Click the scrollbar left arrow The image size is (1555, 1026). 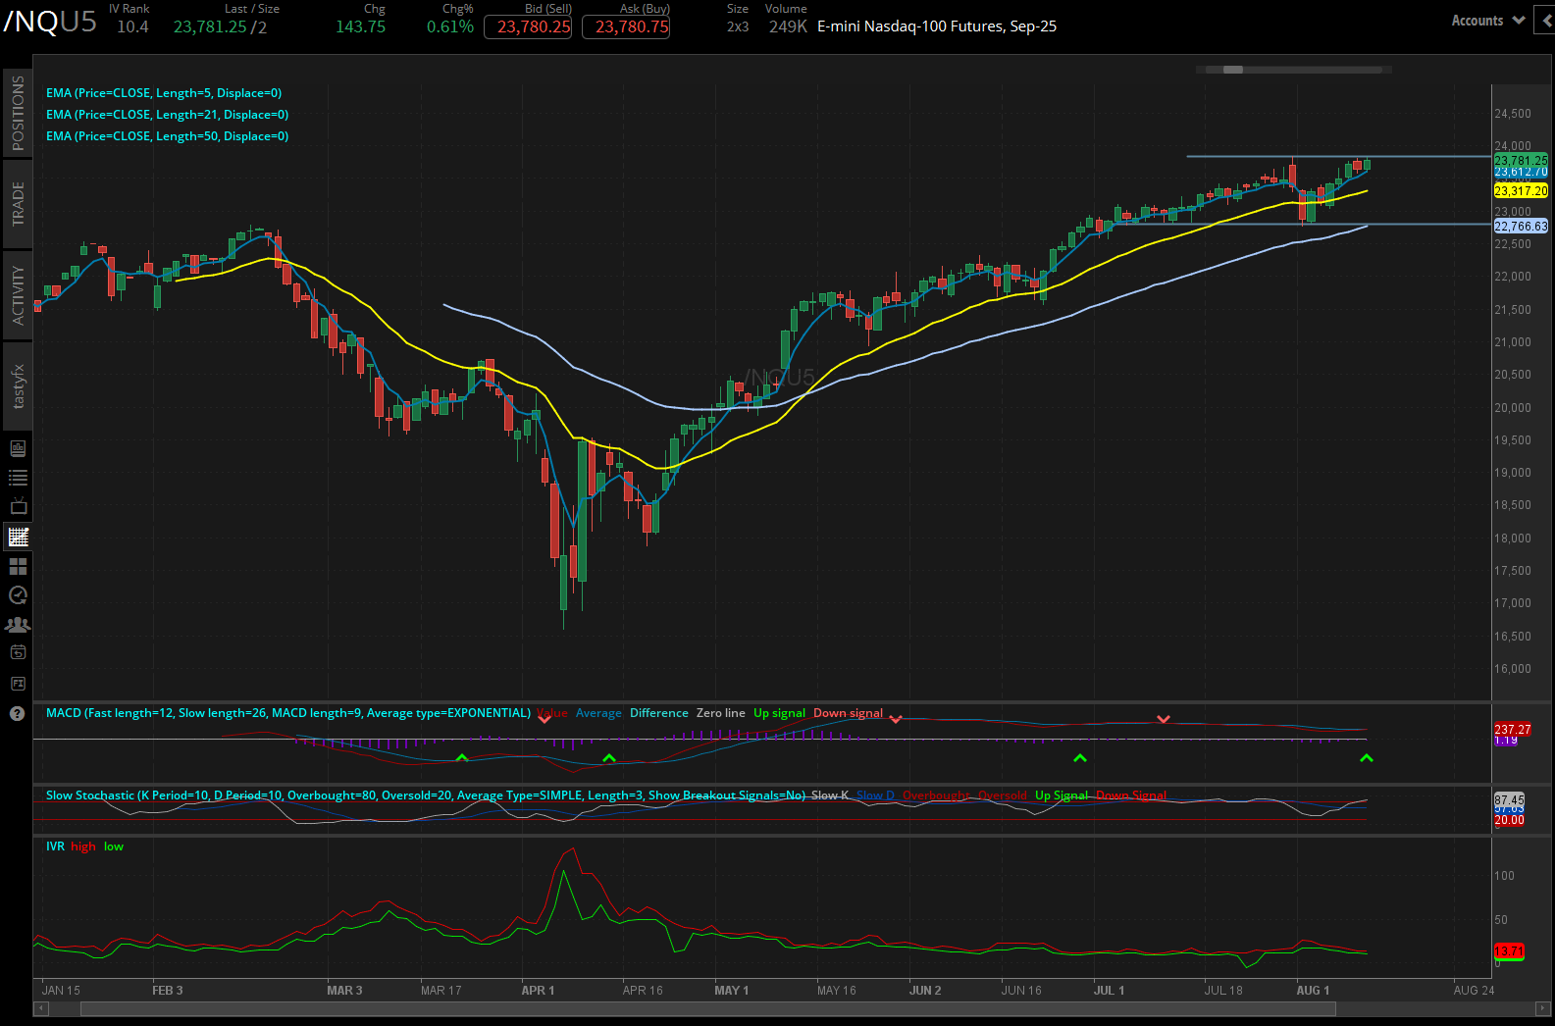point(41,1008)
